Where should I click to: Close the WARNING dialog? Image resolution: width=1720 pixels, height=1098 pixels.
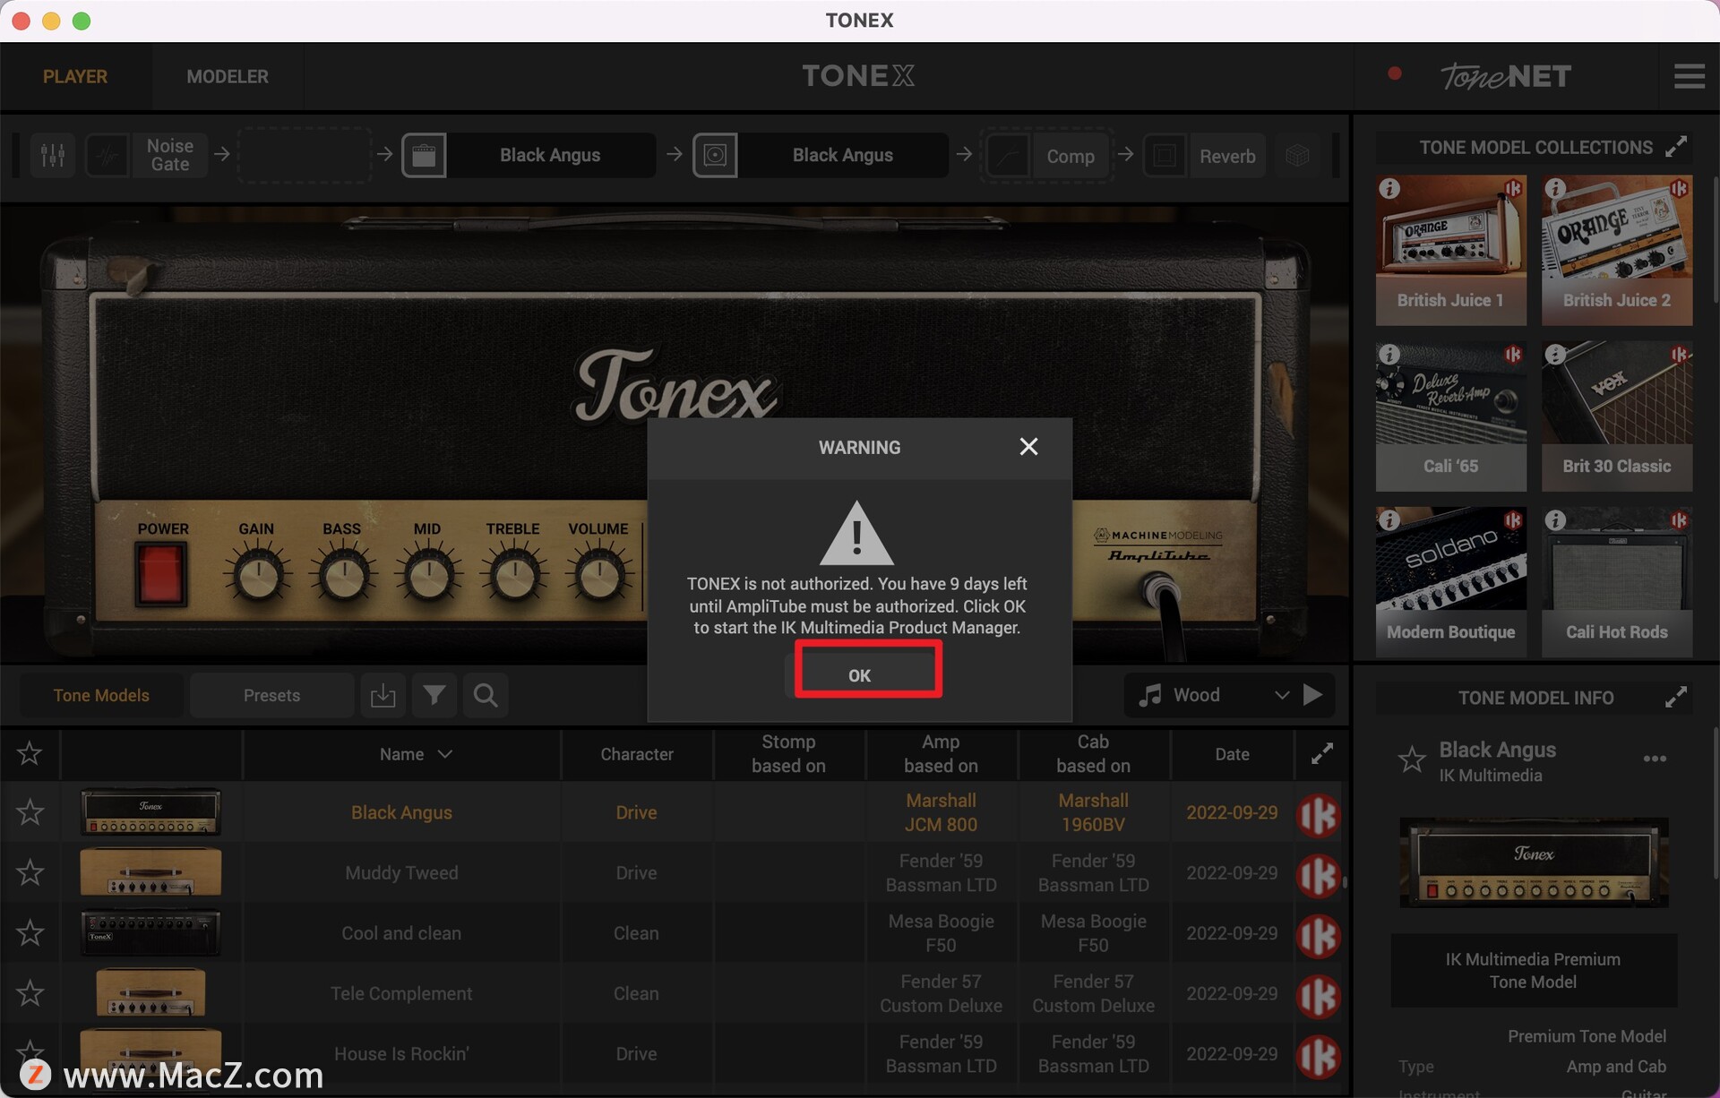(x=1028, y=447)
